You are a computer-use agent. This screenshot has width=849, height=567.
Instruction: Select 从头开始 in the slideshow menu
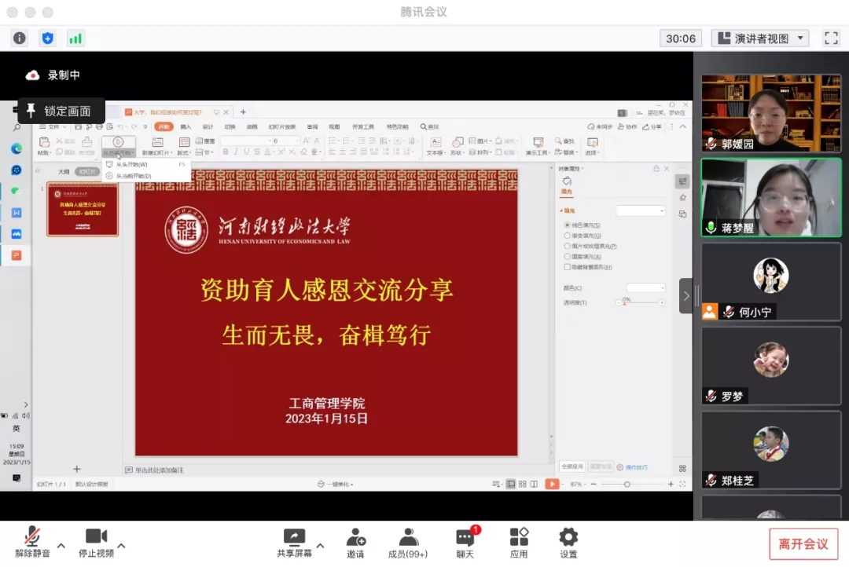pos(132,165)
